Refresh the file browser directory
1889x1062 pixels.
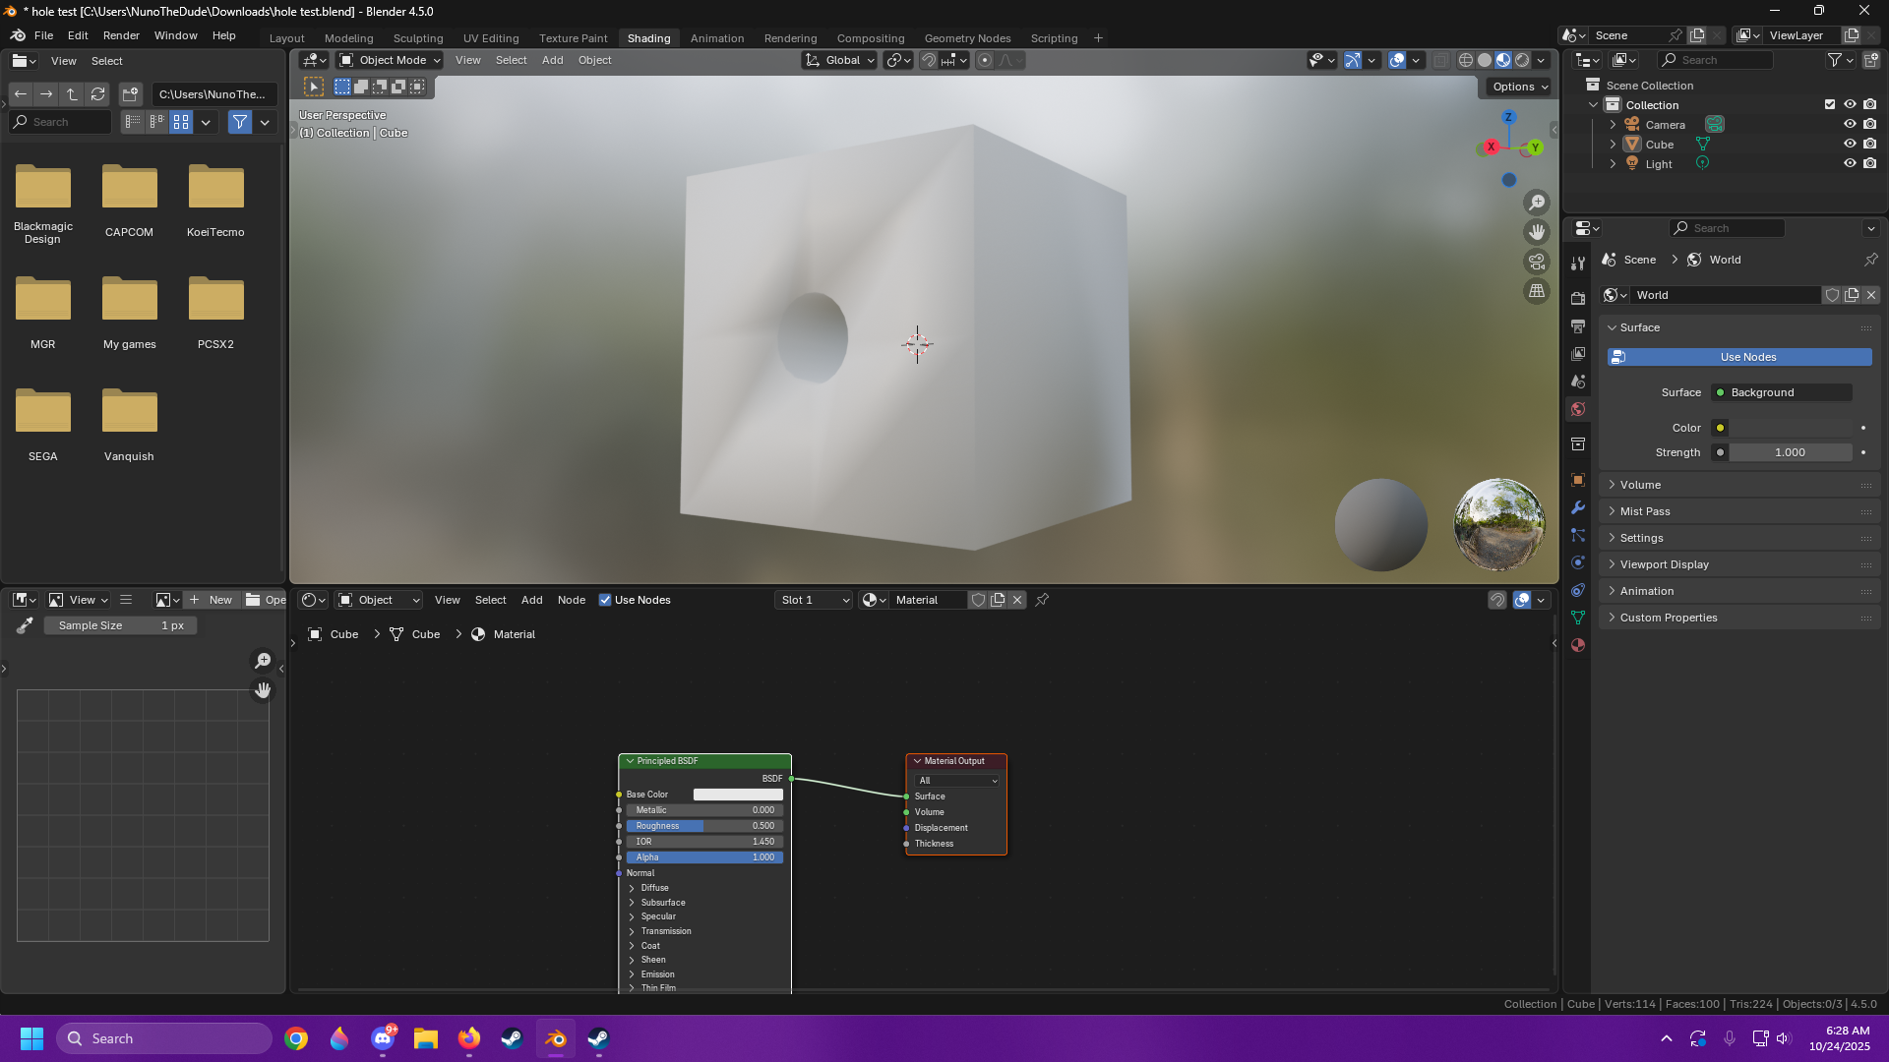[x=97, y=94]
